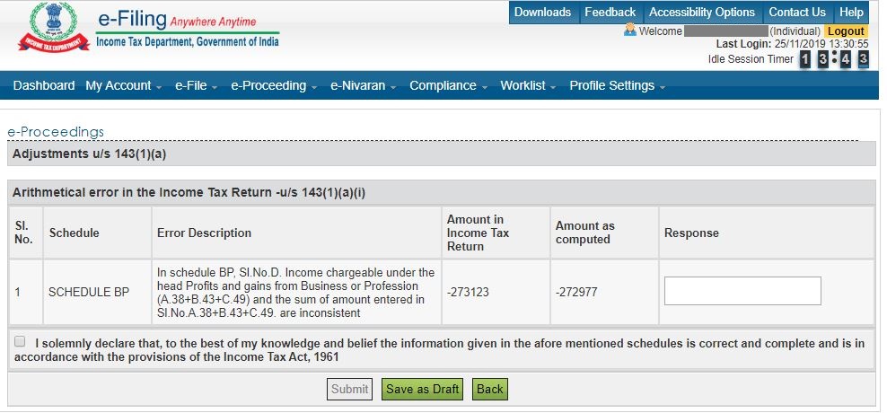This screenshot has height=413, width=887.
Task: Click the Idle Session Timer digits
Action: tap(834, 59)
